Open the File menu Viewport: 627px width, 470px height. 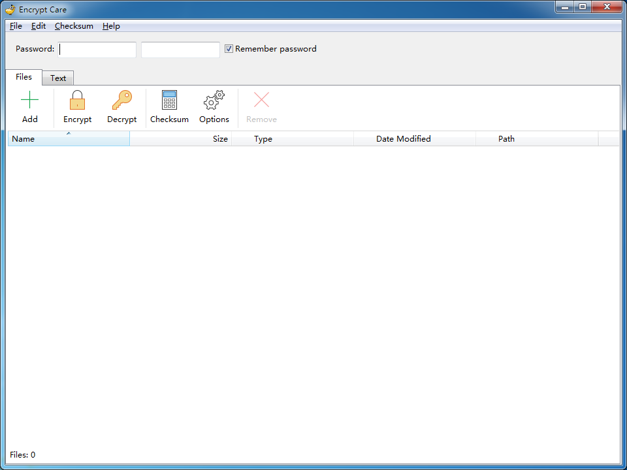tap(16, 26)
